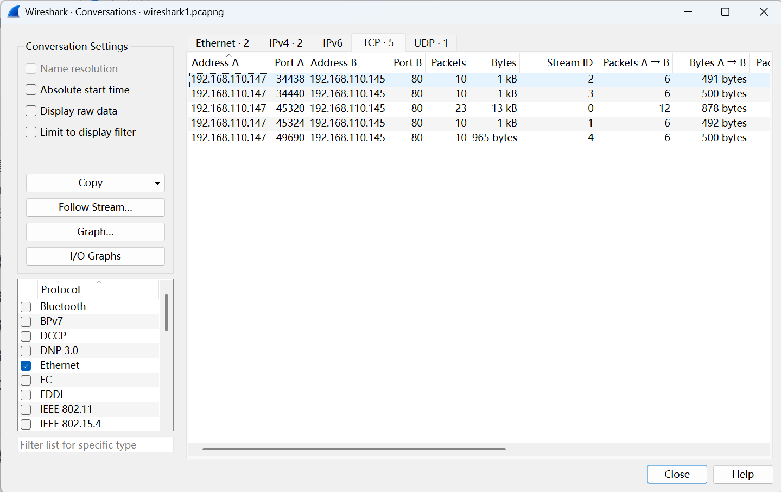Switch to the UDP tab

430,43
